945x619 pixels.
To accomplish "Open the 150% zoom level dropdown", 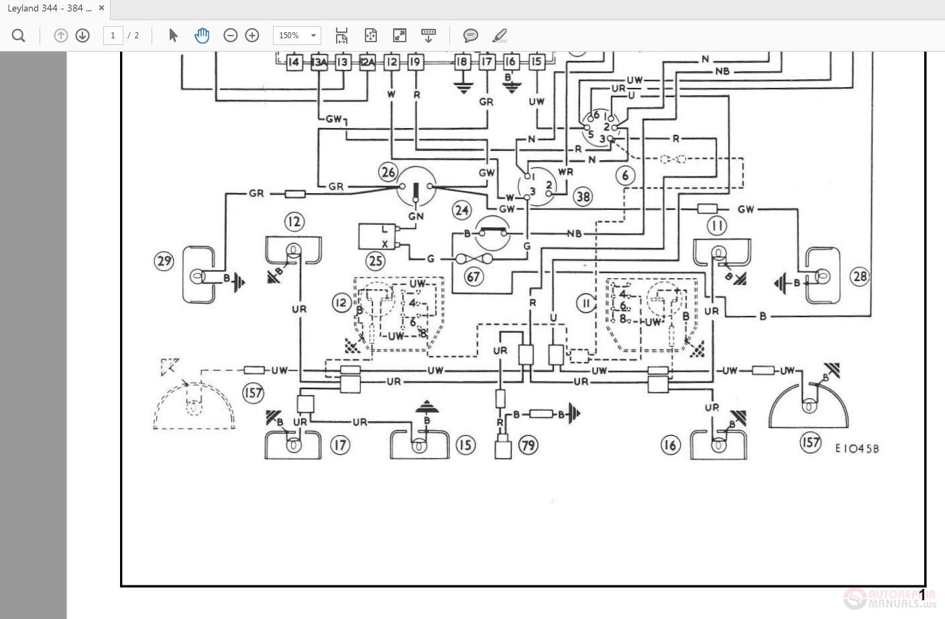I will 297,36.
